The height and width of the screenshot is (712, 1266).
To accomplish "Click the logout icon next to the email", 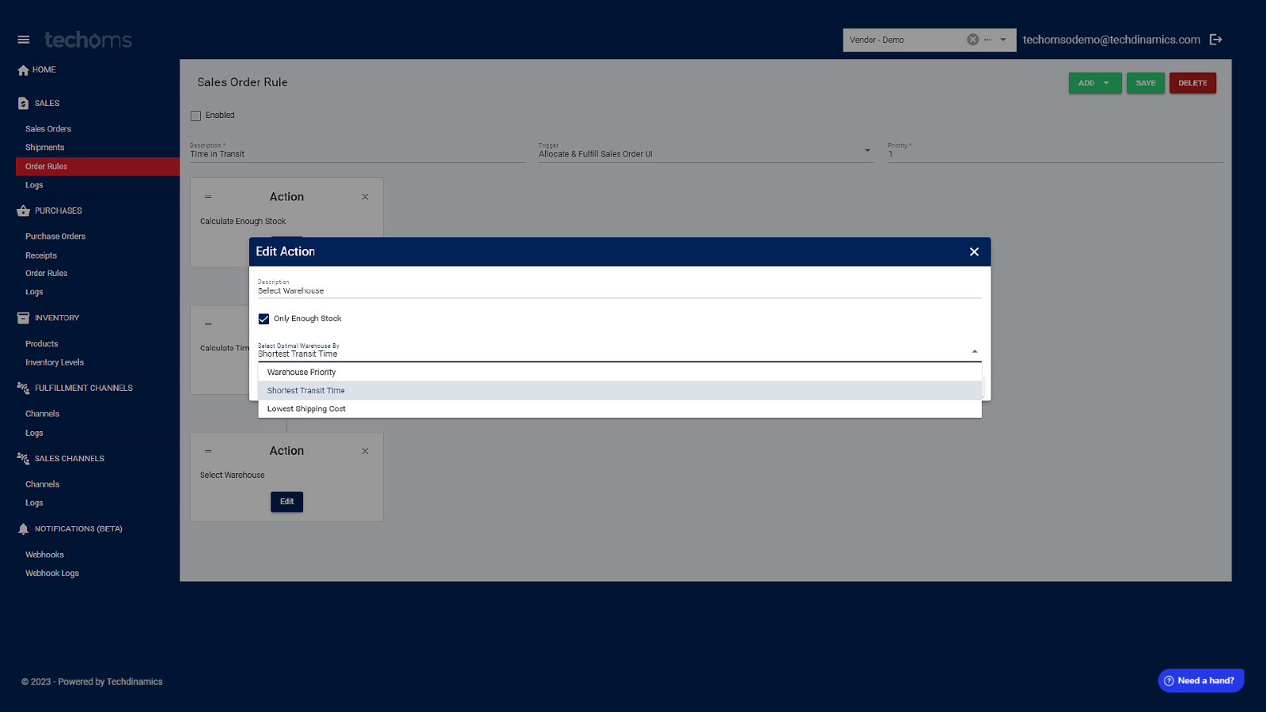I will (x=1216, y=39).
